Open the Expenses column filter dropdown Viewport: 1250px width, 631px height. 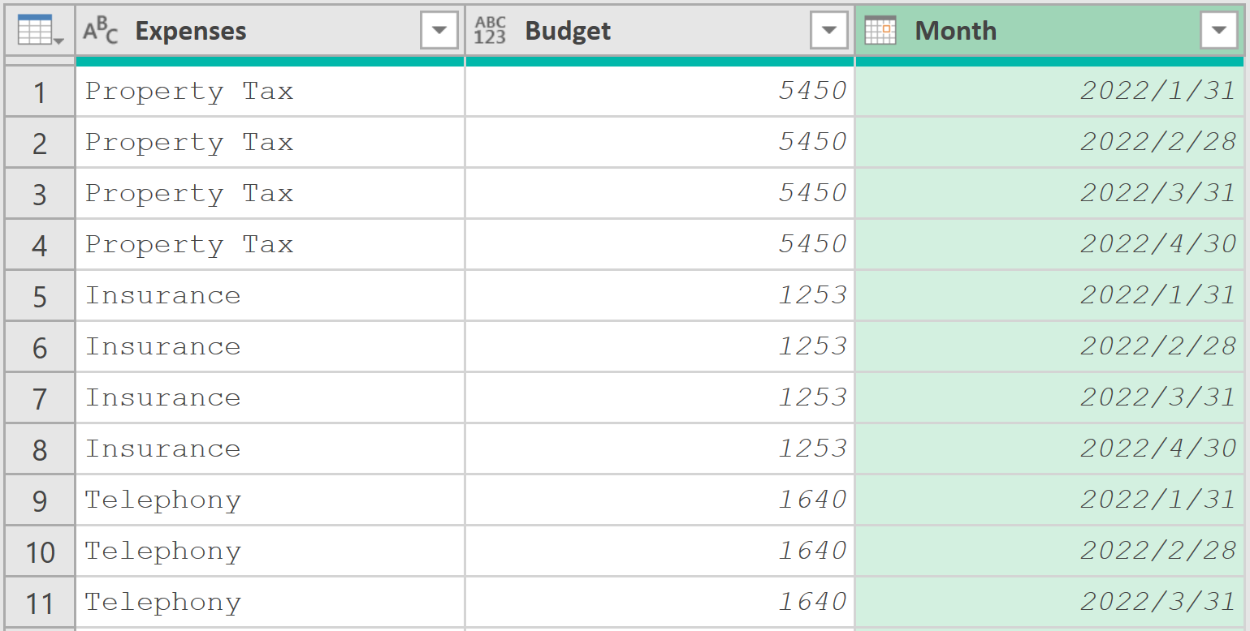[439, 31]
